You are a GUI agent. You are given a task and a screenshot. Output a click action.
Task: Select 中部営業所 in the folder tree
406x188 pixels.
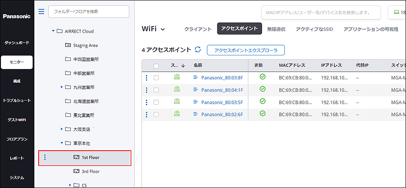84,73
